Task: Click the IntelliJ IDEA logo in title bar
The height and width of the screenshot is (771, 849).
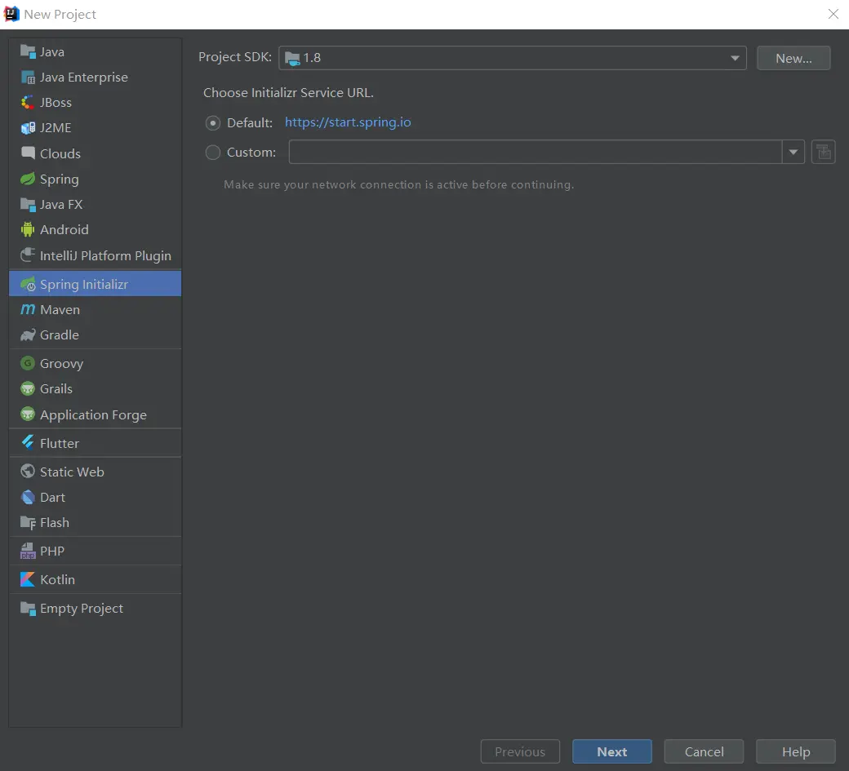Action: [x=11, y=14]
